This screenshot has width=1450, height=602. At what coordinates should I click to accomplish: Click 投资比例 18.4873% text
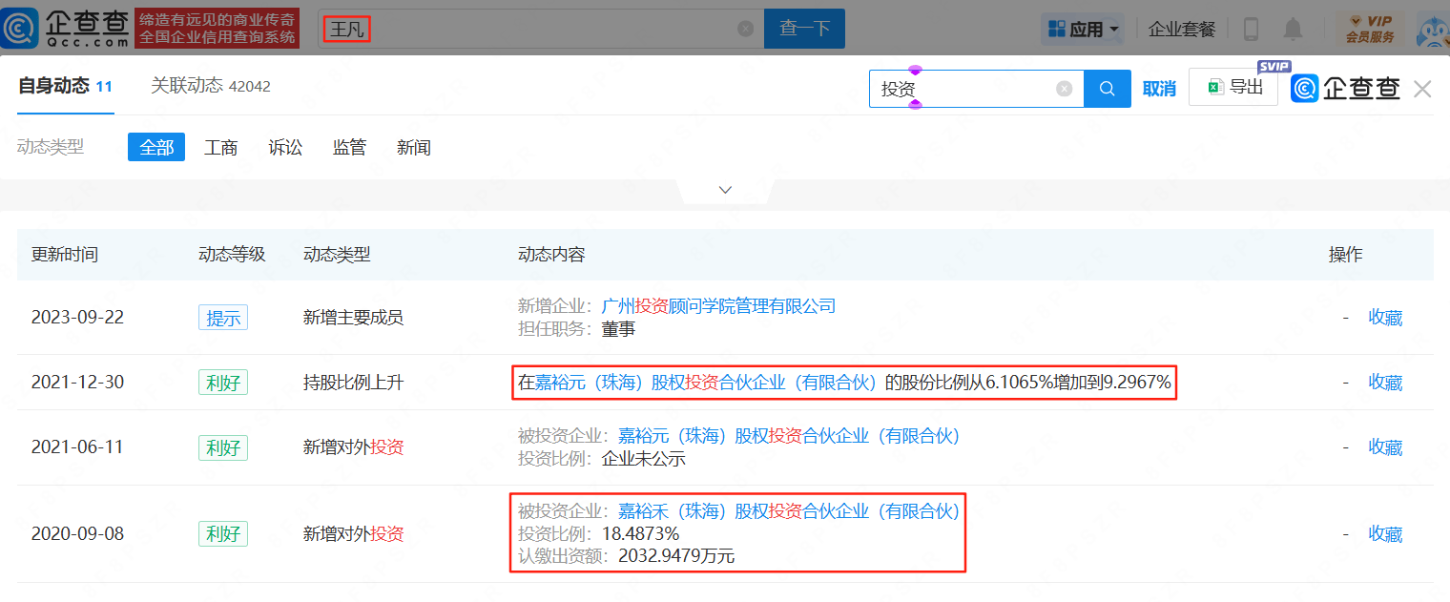tap(598, 533)
